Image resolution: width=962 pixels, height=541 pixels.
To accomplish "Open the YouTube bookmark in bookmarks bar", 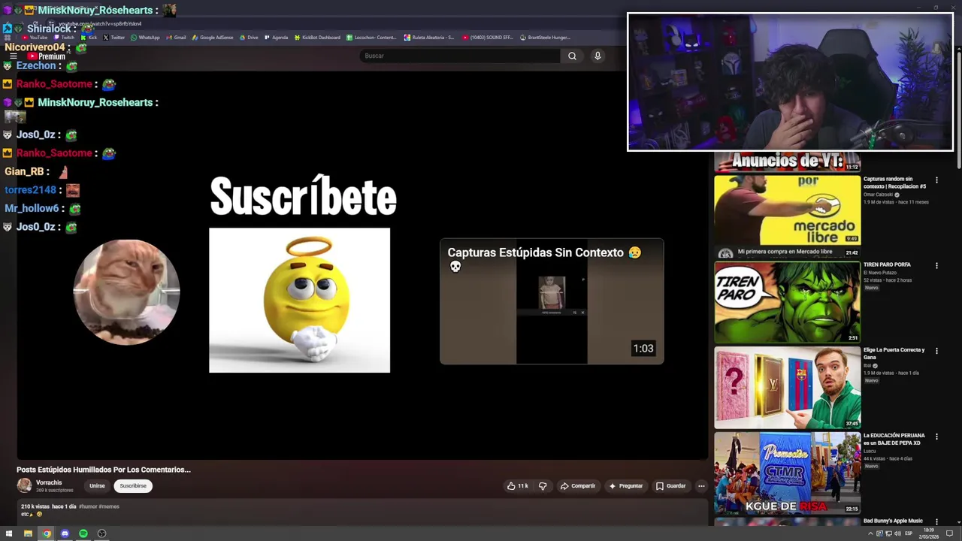I will pos(35,38).
